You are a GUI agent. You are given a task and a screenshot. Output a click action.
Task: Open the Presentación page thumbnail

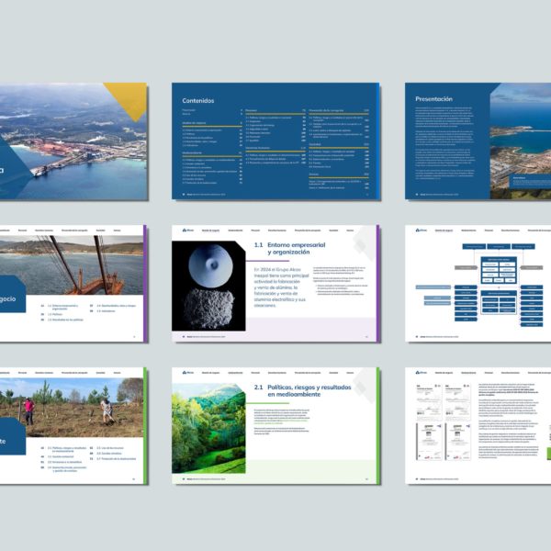tap(478, 141)
